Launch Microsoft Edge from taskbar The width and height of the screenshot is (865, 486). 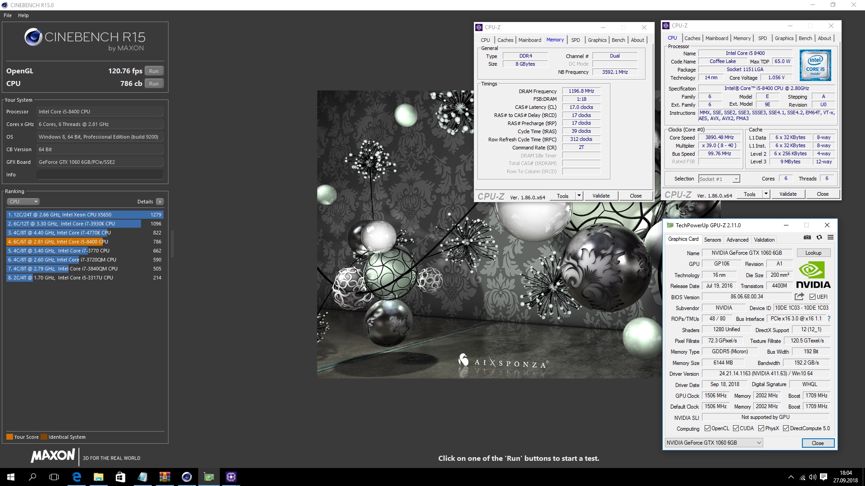77,477
